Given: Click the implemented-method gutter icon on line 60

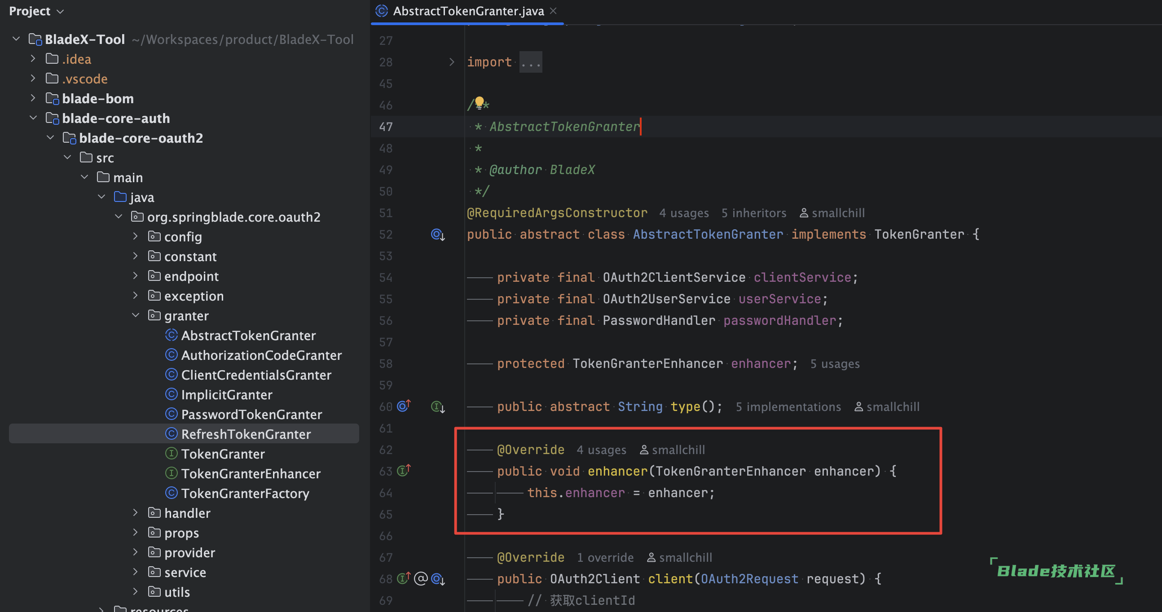Looking at the screenshot, I should click(x=438, y=407).
